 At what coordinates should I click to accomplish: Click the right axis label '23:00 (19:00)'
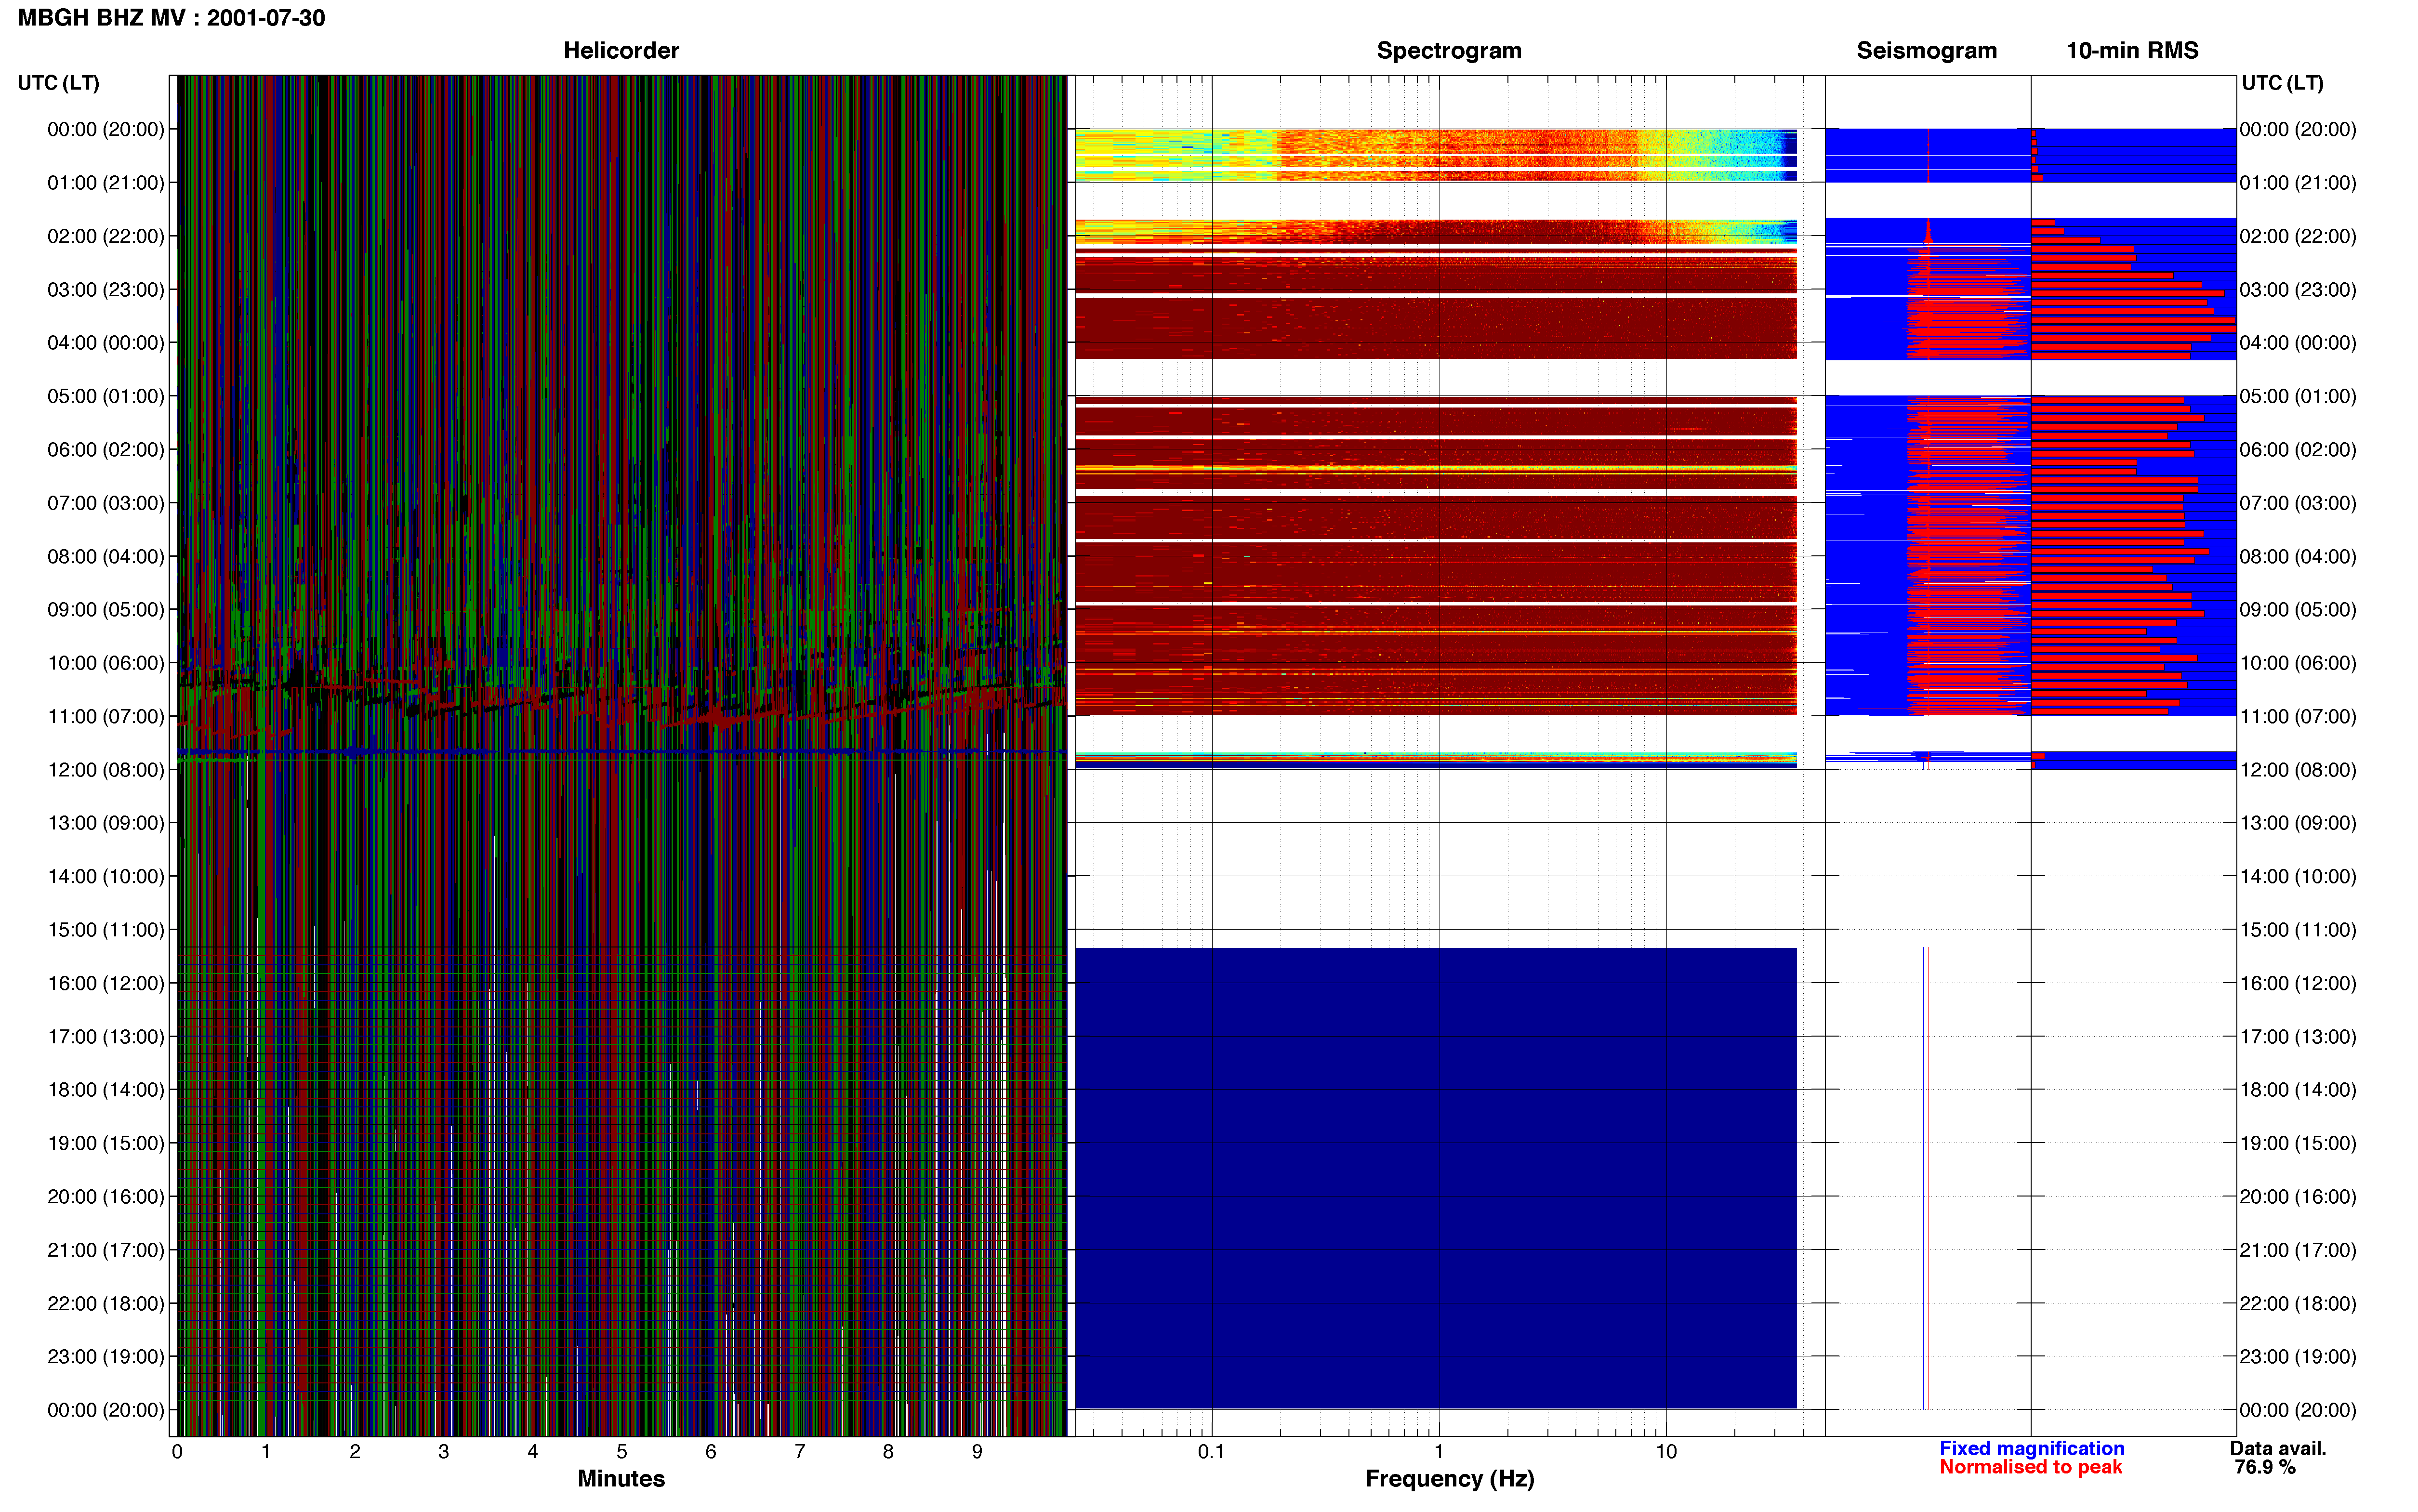2298,1356
